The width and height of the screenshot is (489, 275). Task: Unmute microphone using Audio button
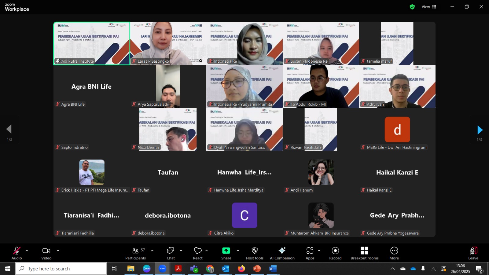click(x=17, y=253)
